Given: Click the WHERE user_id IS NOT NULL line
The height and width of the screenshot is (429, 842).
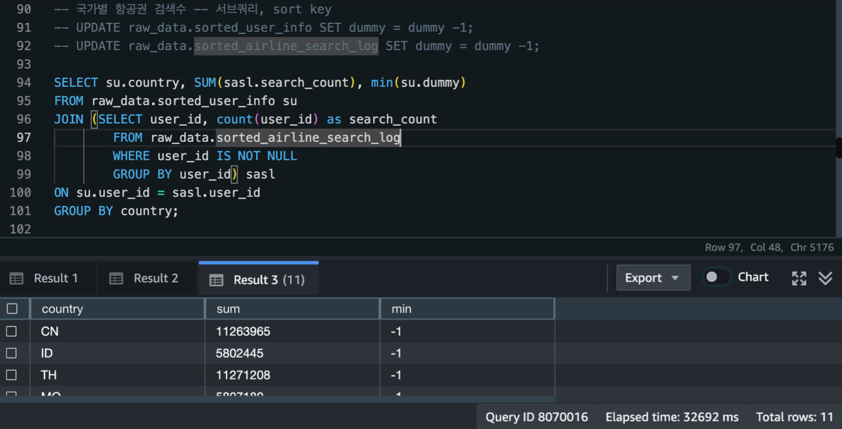Looking at the screenshot, I should [x=205, y=156].
